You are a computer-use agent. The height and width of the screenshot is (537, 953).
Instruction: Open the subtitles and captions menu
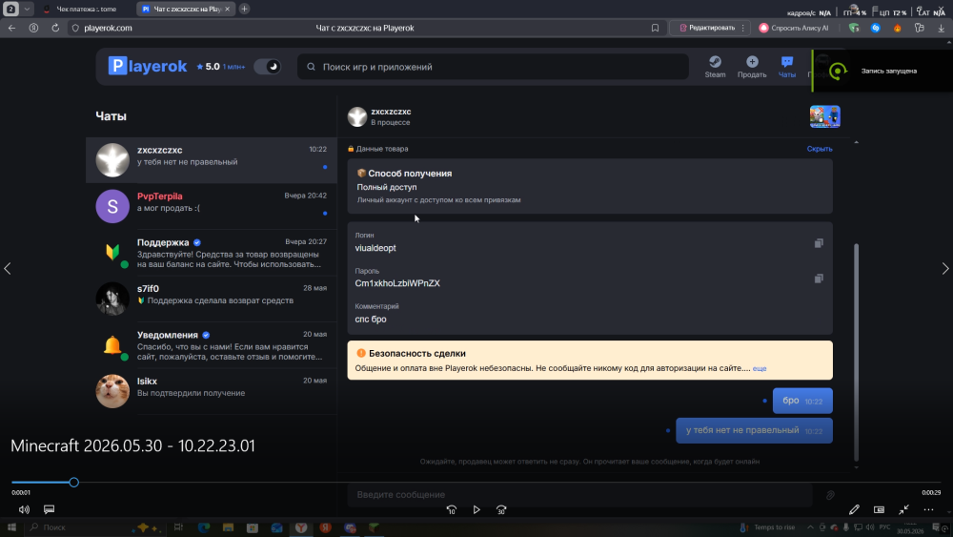[50, 509]
